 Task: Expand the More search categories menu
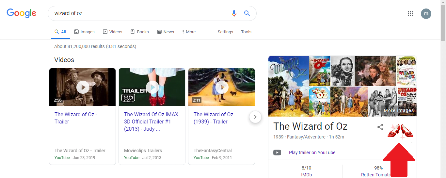point(189,32)
